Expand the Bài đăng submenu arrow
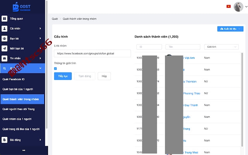This screenshot has height=155, width=248. click(x=40, y=140)
